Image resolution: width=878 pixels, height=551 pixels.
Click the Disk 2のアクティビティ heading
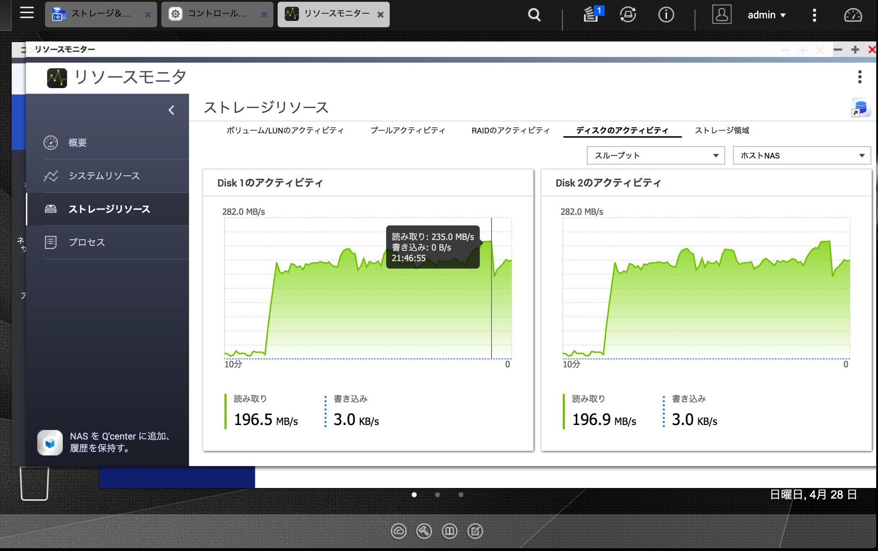(x=608, y=183)
